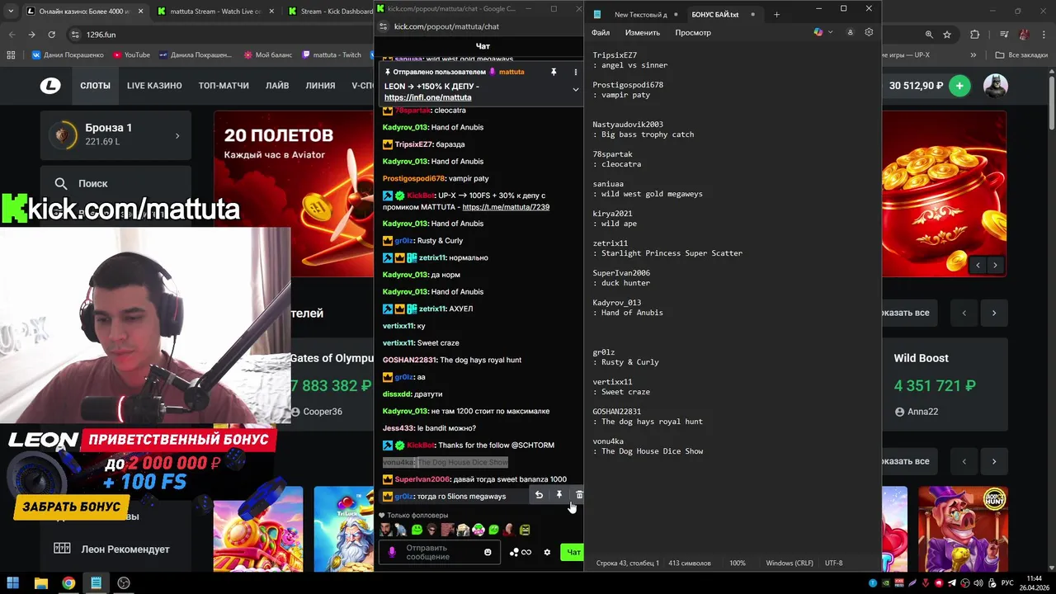The image size is (1056, 594).
Task: Open СЛОТЫ section on casino site
Action: 96,85
